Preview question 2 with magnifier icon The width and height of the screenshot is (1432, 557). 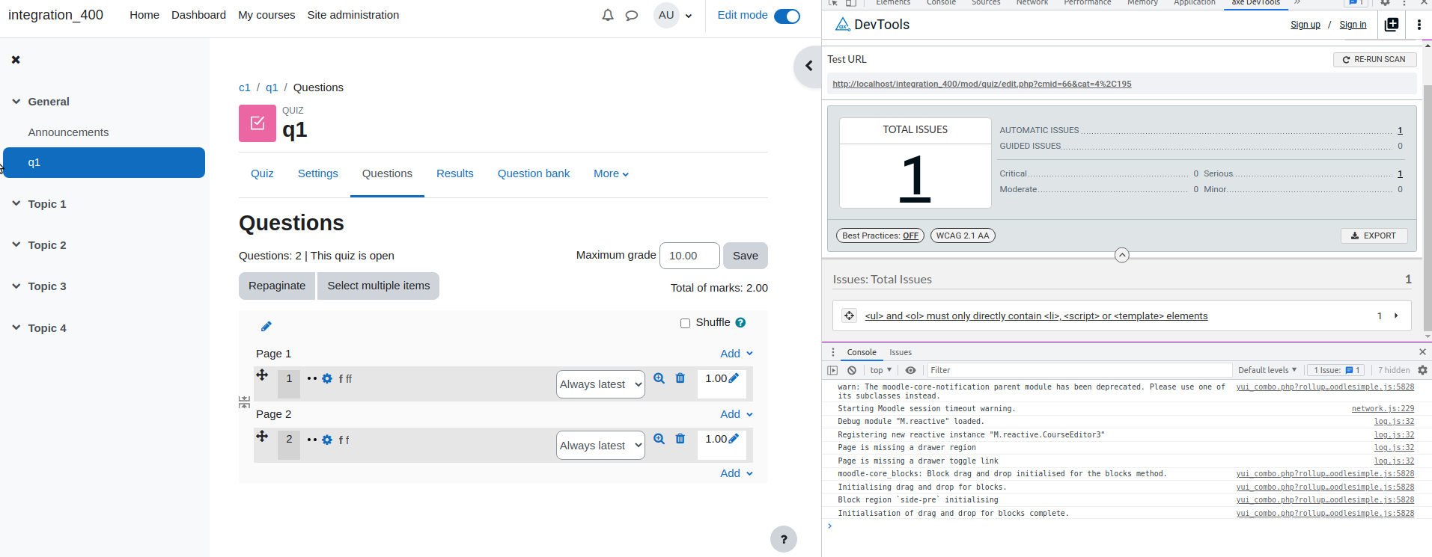(x=659, y=439)
